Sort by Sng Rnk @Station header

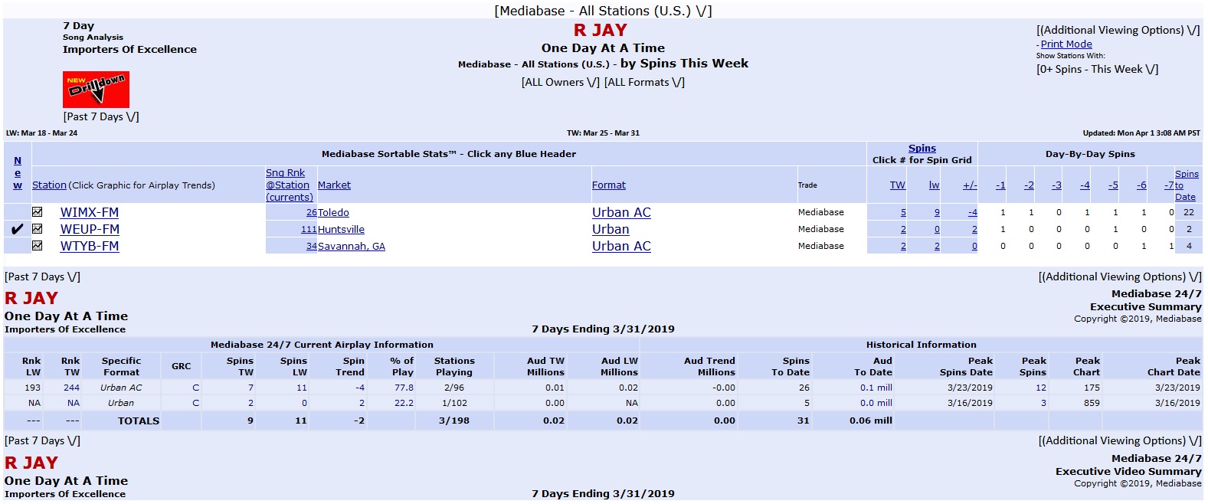tap(289, 185)
